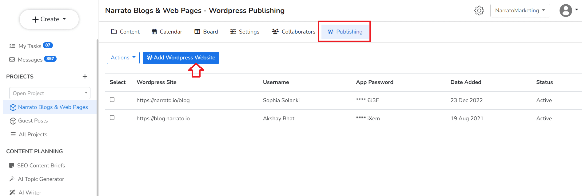Click Active status for Akshay Bhat row
The height and width of the screenshot is (196, 582).
(544, 118)
